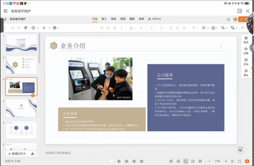This screenshot has height=166, width=254.
Task: Switch to the 插入 tab
Action: pyautogui.click(x=104, y=19)
